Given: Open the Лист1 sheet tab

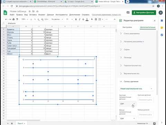Looking at the screenshot, I should point(21,124).
